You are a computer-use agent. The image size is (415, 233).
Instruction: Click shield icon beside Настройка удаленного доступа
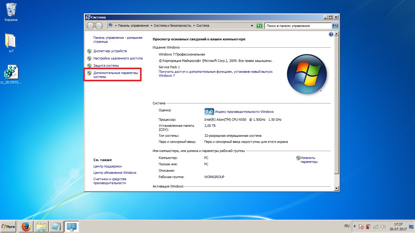(89, 58)
